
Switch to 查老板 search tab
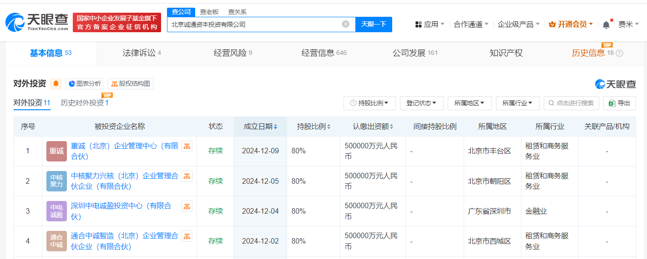coord(209,12)
